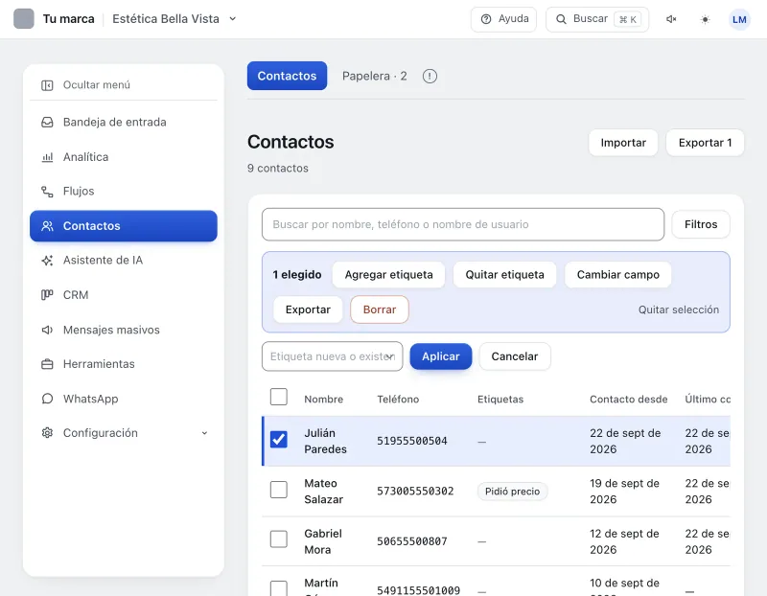
Task: Open WhatsApp chat bubble icon
Action: (x=47, y=399)
